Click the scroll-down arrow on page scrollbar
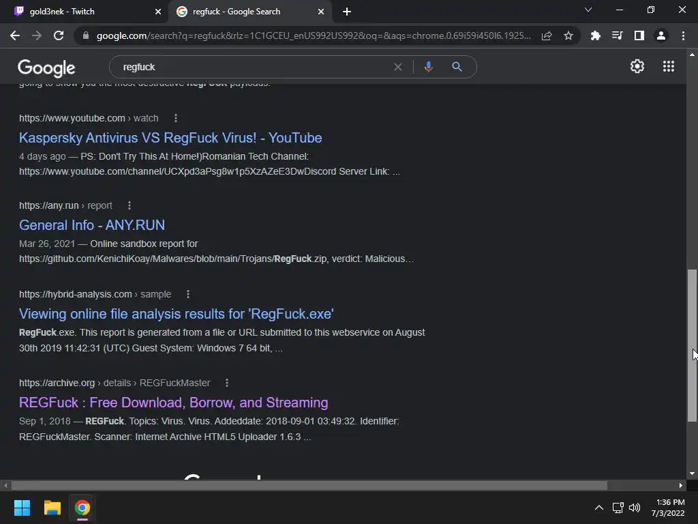The width and height of the screenshot is (698, 524). [692, 474]
